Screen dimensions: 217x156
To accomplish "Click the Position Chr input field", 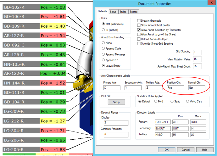I will pos(175,88).
